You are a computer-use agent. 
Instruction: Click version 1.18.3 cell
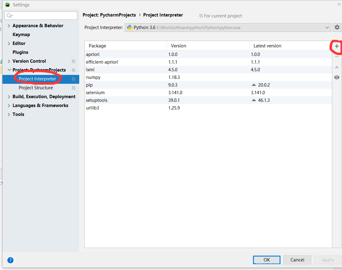tap(174, 77)
